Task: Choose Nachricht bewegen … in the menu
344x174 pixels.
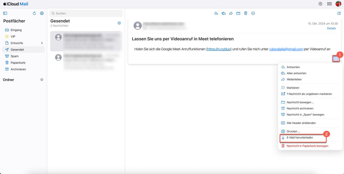Action: point(310,102)
